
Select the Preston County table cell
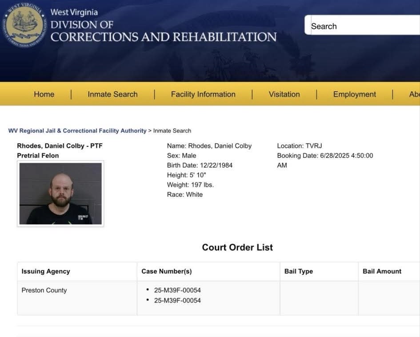tap(44, 290)
